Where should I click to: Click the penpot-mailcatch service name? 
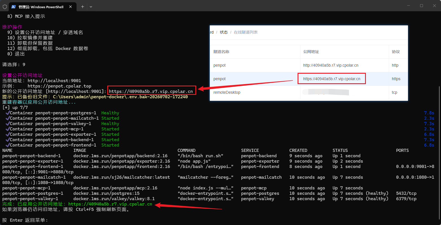(x=261, y=177)
